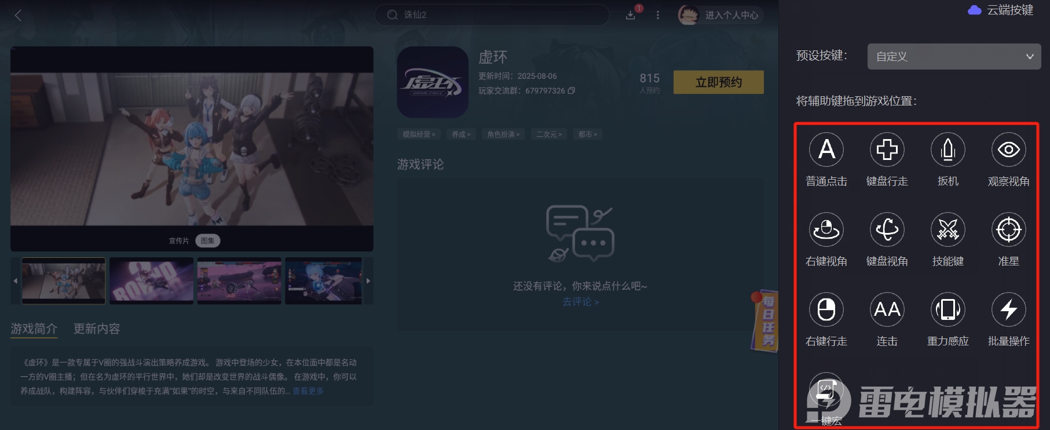
Task: Select the 键盘行走 keyboard walk icon
Action: pyautogui.click(x=887, y=150)
